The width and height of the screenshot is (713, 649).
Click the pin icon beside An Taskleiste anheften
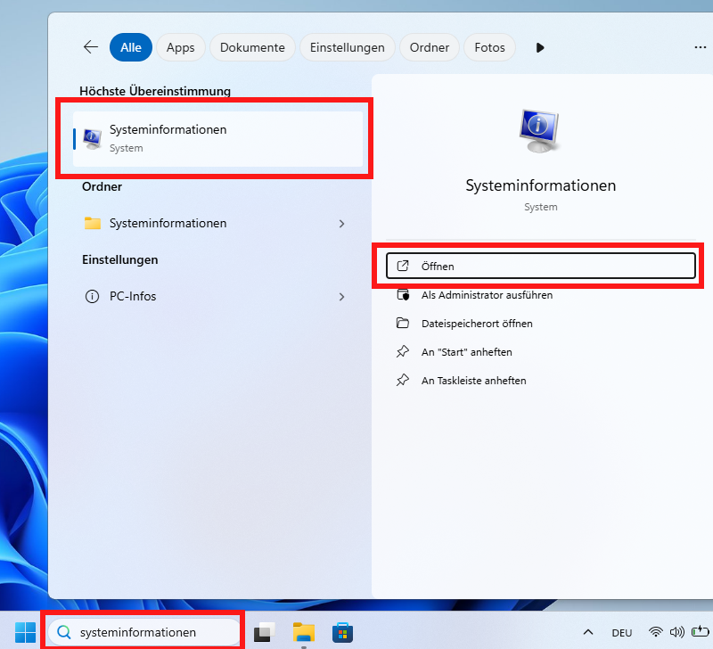pos(403,380)
